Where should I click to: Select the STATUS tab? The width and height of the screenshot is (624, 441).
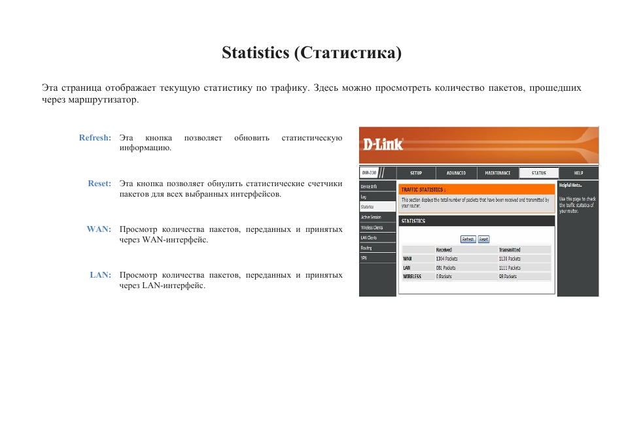coord(538,173)
